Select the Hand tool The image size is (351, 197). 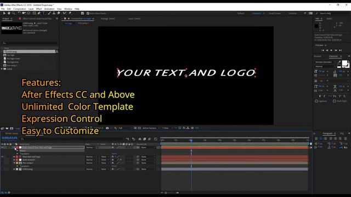point(9,13)
